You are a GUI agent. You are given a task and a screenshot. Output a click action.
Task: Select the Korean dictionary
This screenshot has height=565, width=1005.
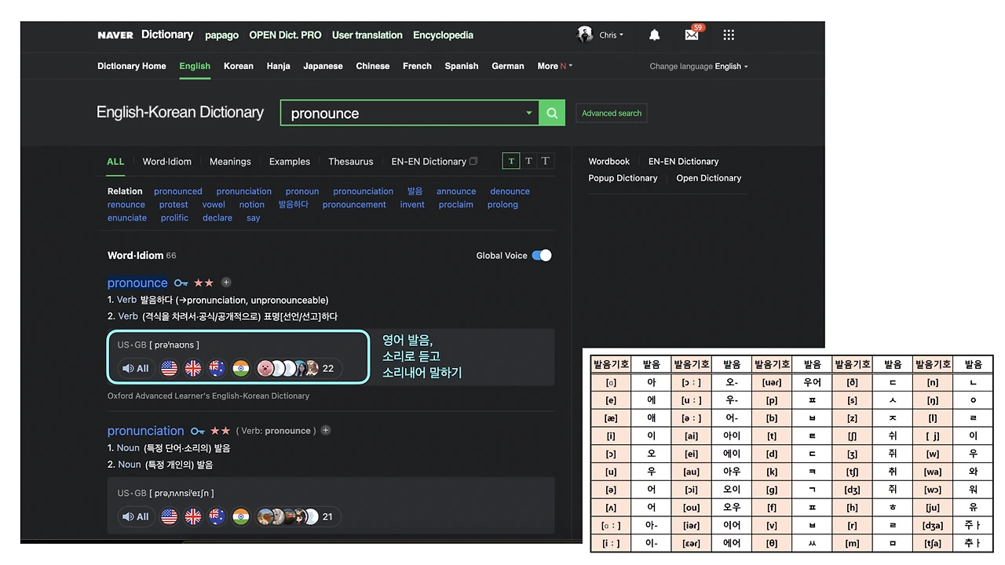click(239, 66)
